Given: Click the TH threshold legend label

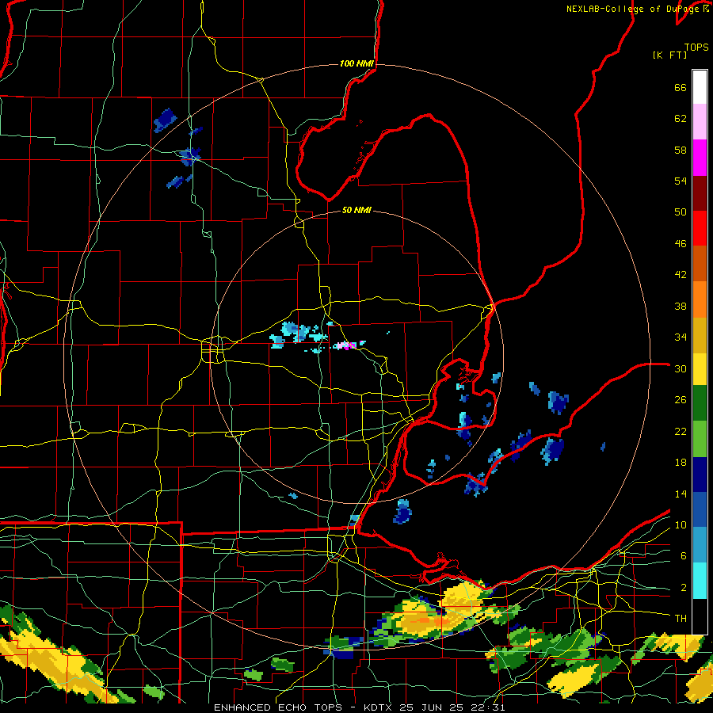Looking at the screenshot, I should point(681,619).
